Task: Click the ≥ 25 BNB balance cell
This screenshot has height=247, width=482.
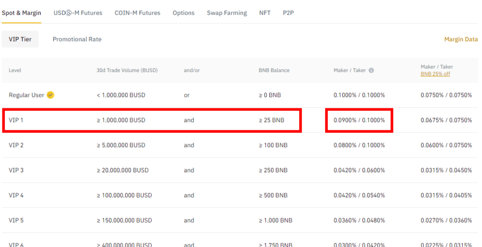Action: [272, 120]
